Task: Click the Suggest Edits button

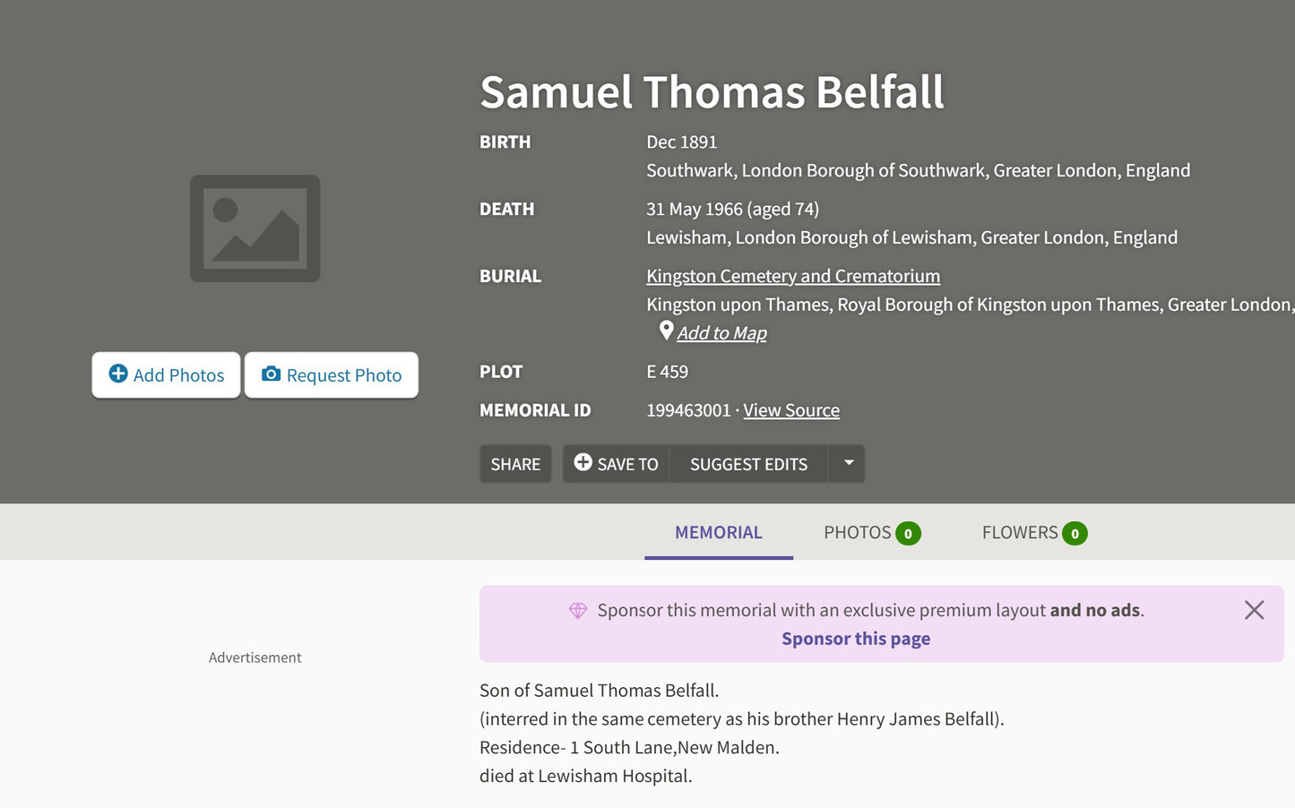Action: [748, 464]
